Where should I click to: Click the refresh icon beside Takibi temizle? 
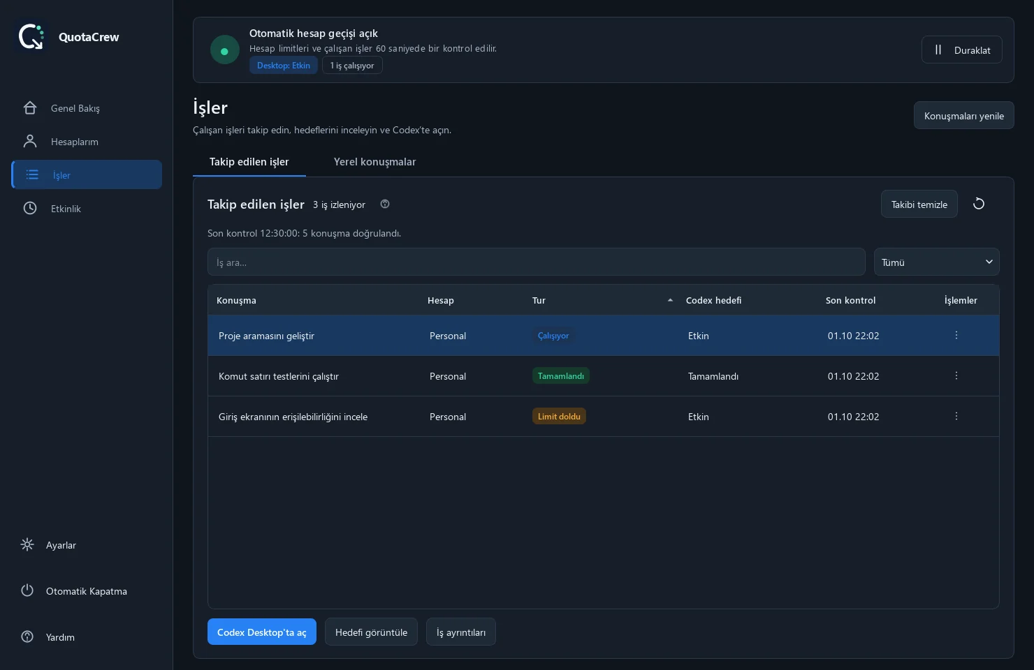pyautogui.click(x=979, y=204)
